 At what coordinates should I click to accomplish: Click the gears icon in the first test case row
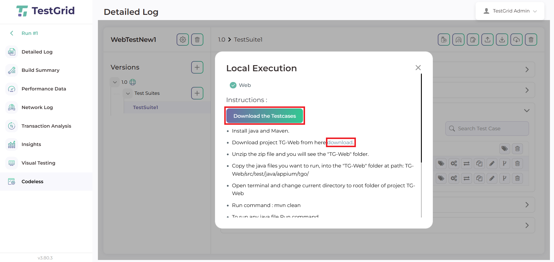(454, 163)
